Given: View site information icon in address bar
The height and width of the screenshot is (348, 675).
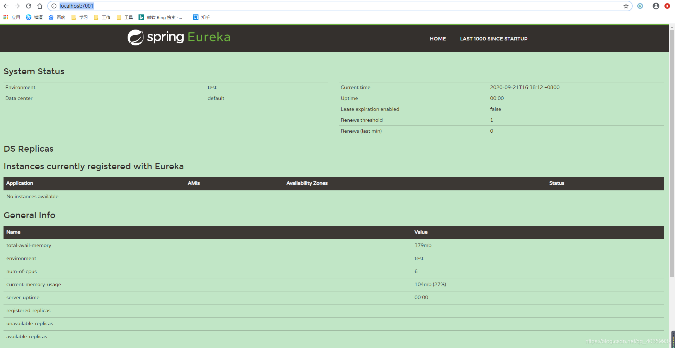Looking at the screenshot, I should [x=54, y=6].
